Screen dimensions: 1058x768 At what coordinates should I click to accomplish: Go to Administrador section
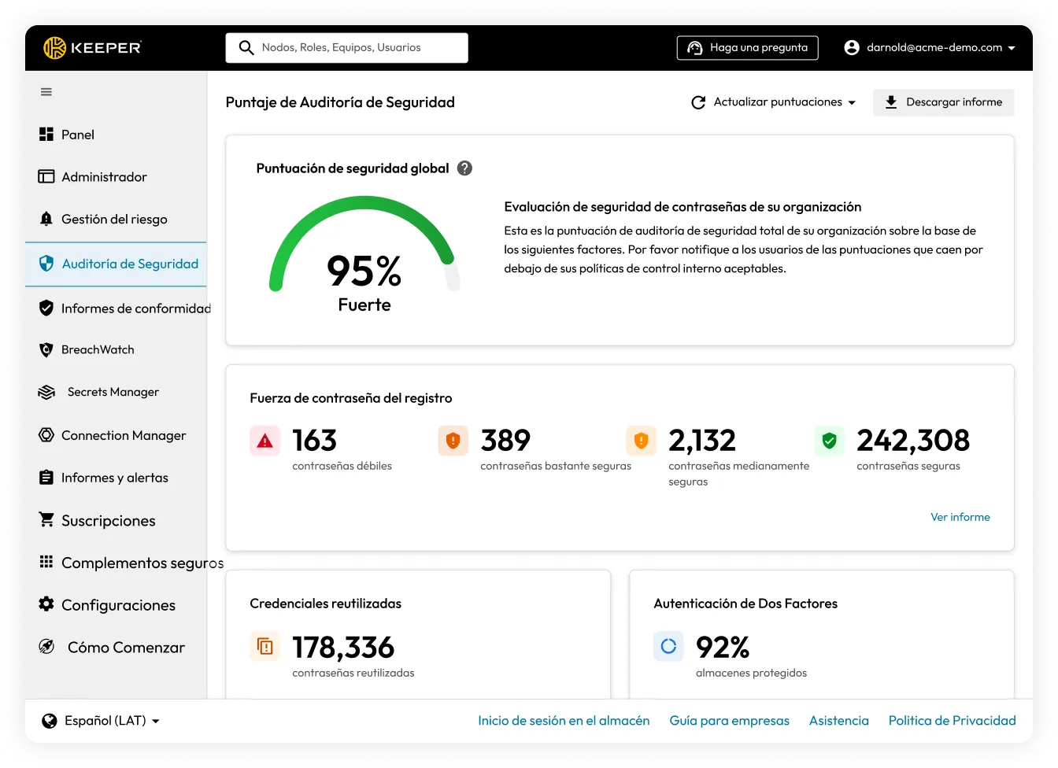[x=117, y=177]
